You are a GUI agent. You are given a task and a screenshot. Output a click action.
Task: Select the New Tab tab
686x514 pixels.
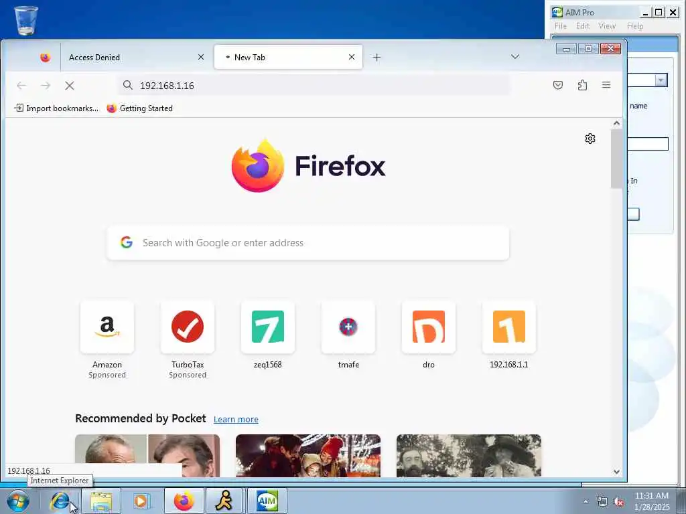point(288,58)
